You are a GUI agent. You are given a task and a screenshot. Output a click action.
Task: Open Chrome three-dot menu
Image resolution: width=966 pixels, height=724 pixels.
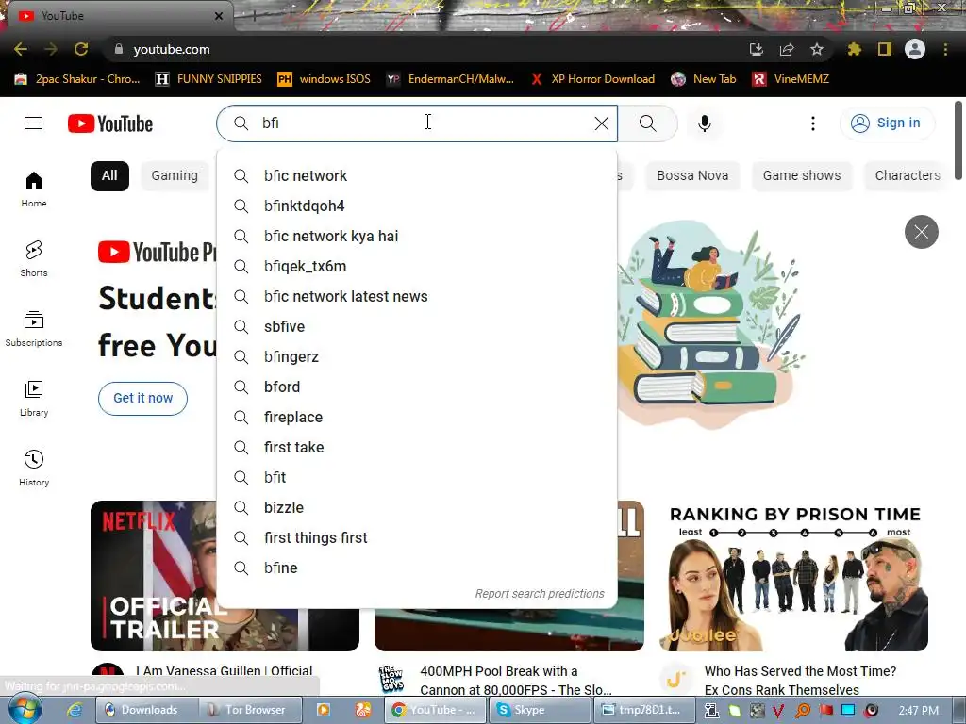(945, 49)
